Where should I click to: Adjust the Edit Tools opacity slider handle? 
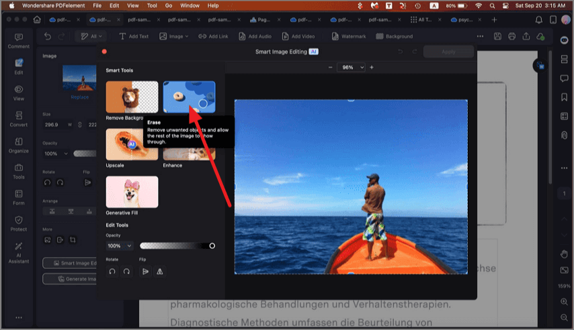point(212,246)
